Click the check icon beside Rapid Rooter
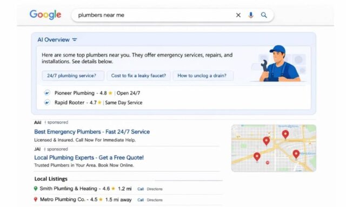Viewport: 346px width, 207px height. (47, 102)
